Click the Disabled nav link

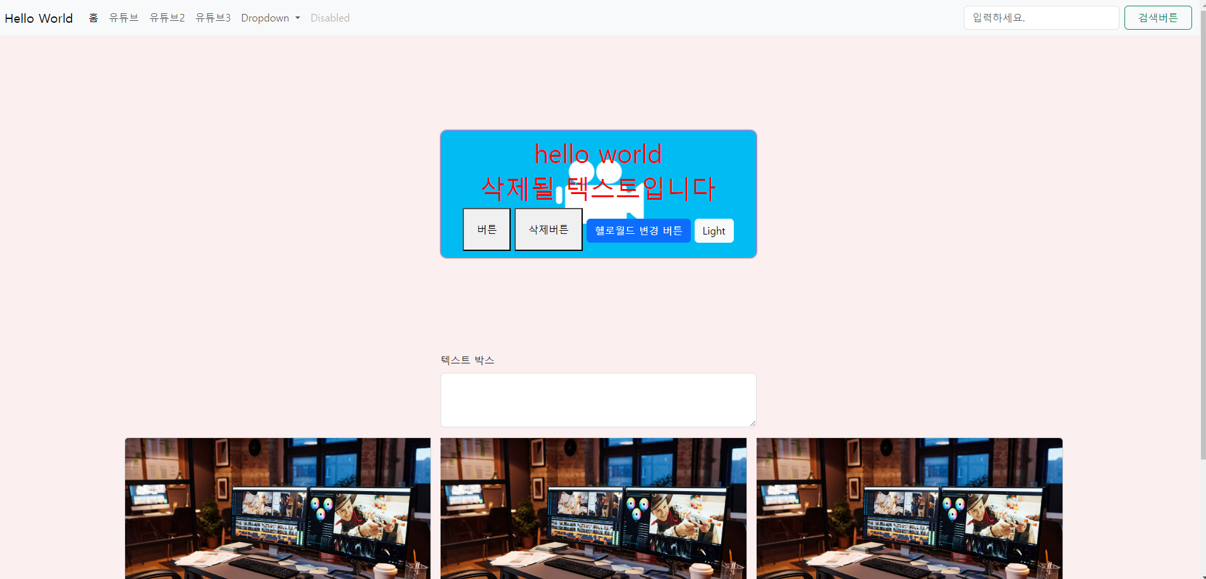(330, 18)
